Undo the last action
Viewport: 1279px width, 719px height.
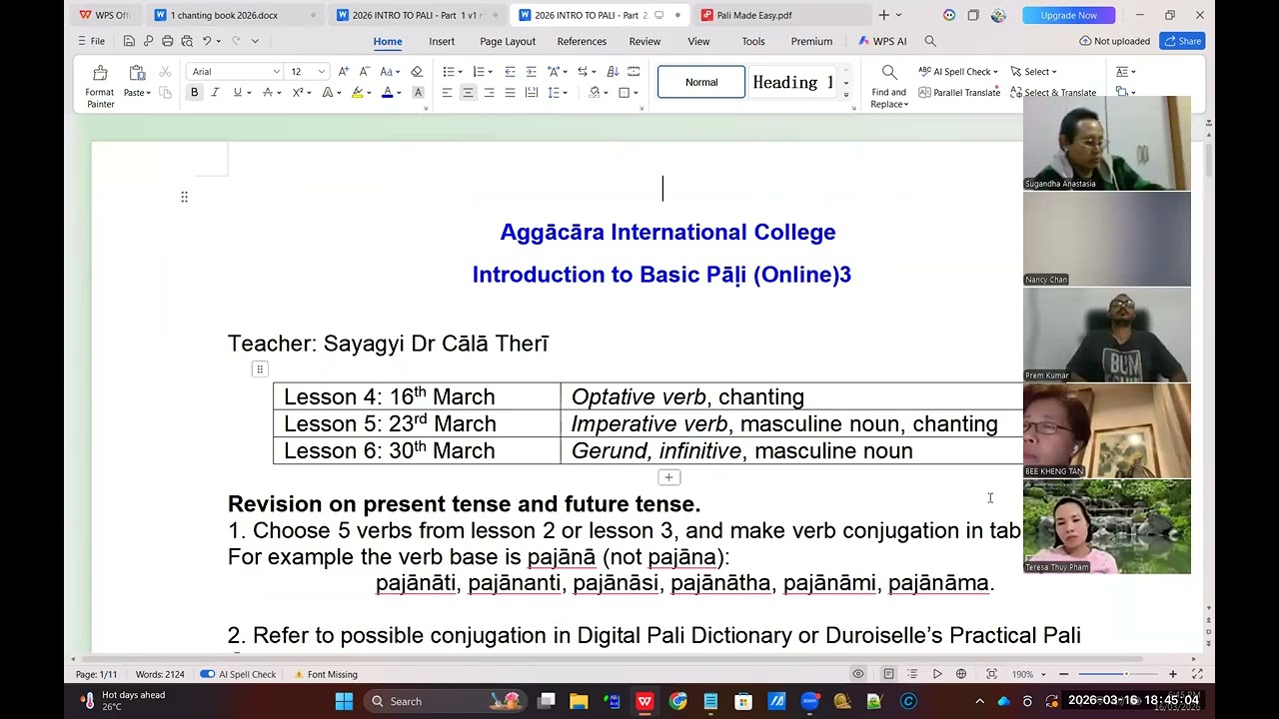pyautogui.click(x=207, y=41)
